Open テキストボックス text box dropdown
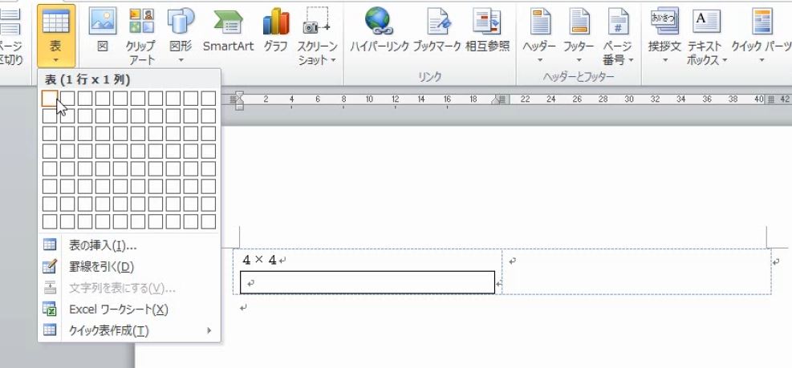Screen dimensions: 792x368 coord(706,36)
